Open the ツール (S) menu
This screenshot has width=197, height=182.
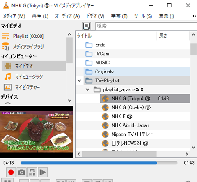(143, 16)
